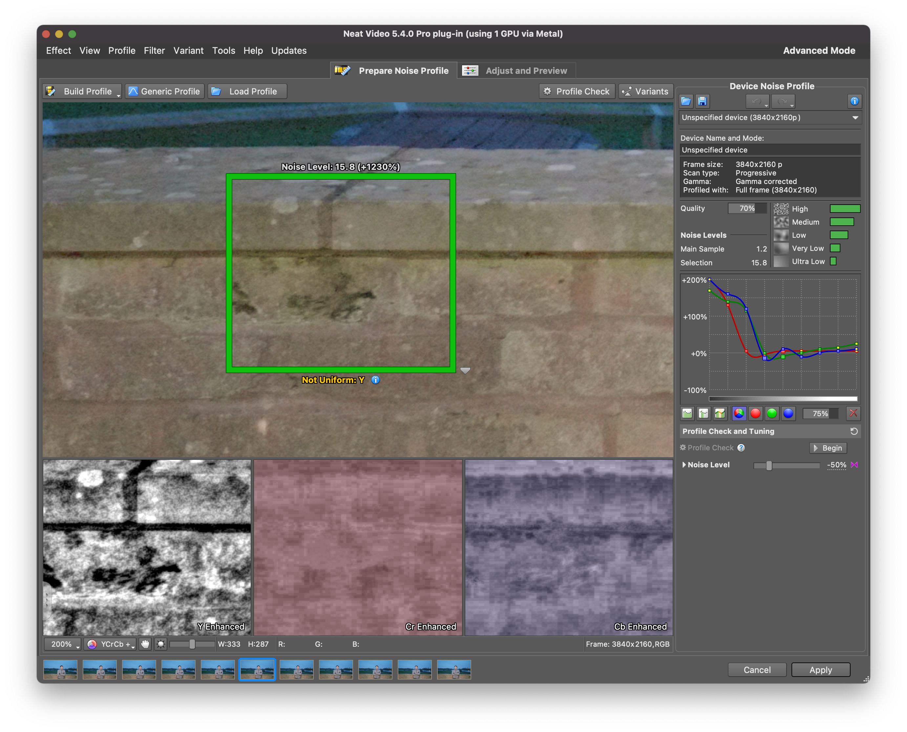Click the Begin profile check button
The image size is (907, 732).
[828, 448]
